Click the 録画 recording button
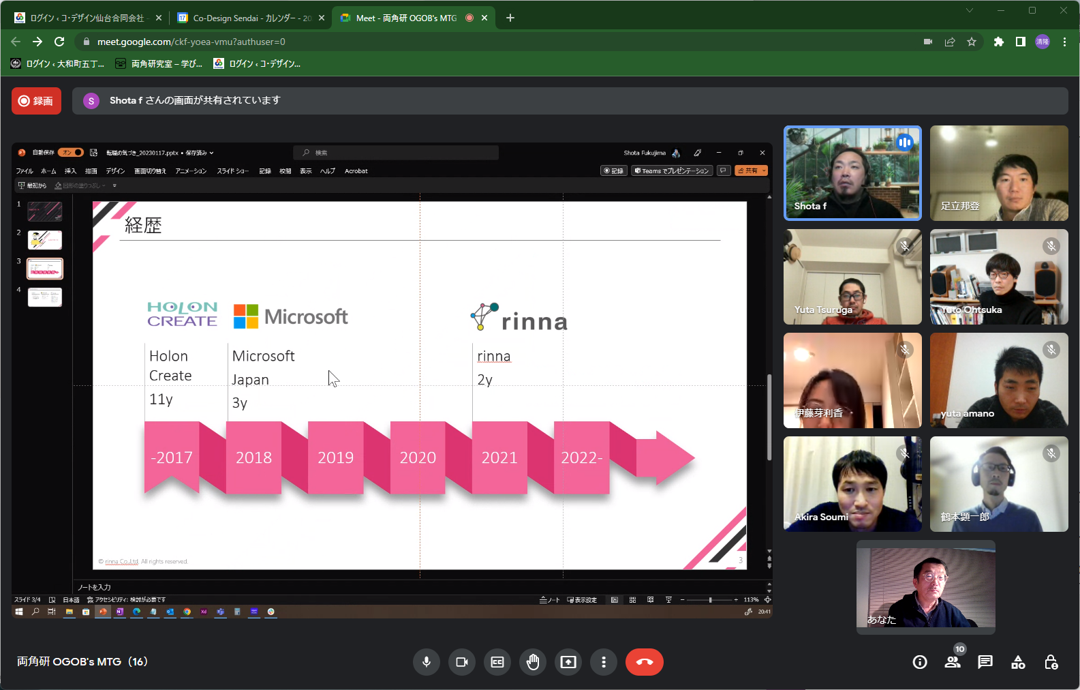The width and height of the screenshot is (1080, 690). (36, 101)
